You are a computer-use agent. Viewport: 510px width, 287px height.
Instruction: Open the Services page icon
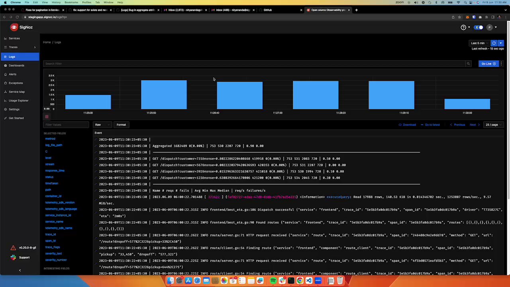[x=5, y=38]
